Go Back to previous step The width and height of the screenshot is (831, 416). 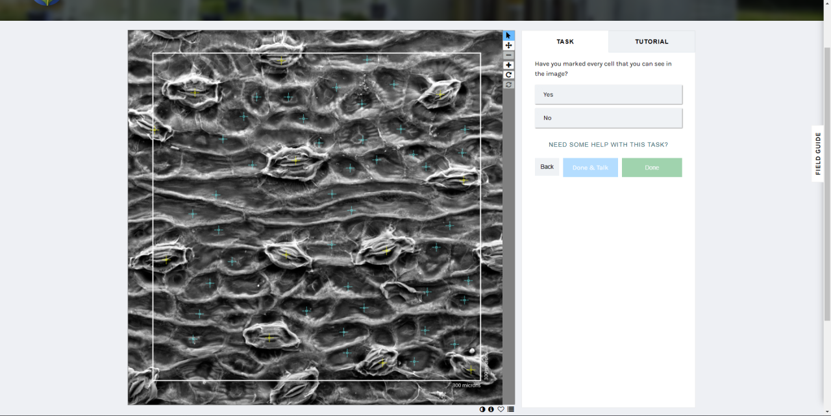click(x=547, y=167)
